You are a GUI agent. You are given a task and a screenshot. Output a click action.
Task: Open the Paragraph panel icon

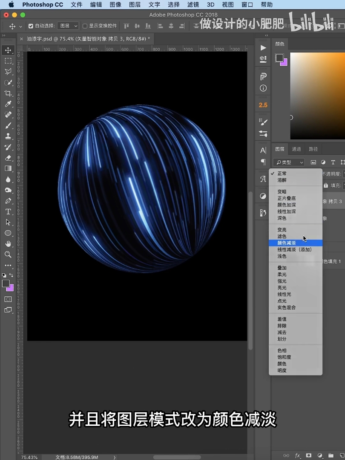263,162
